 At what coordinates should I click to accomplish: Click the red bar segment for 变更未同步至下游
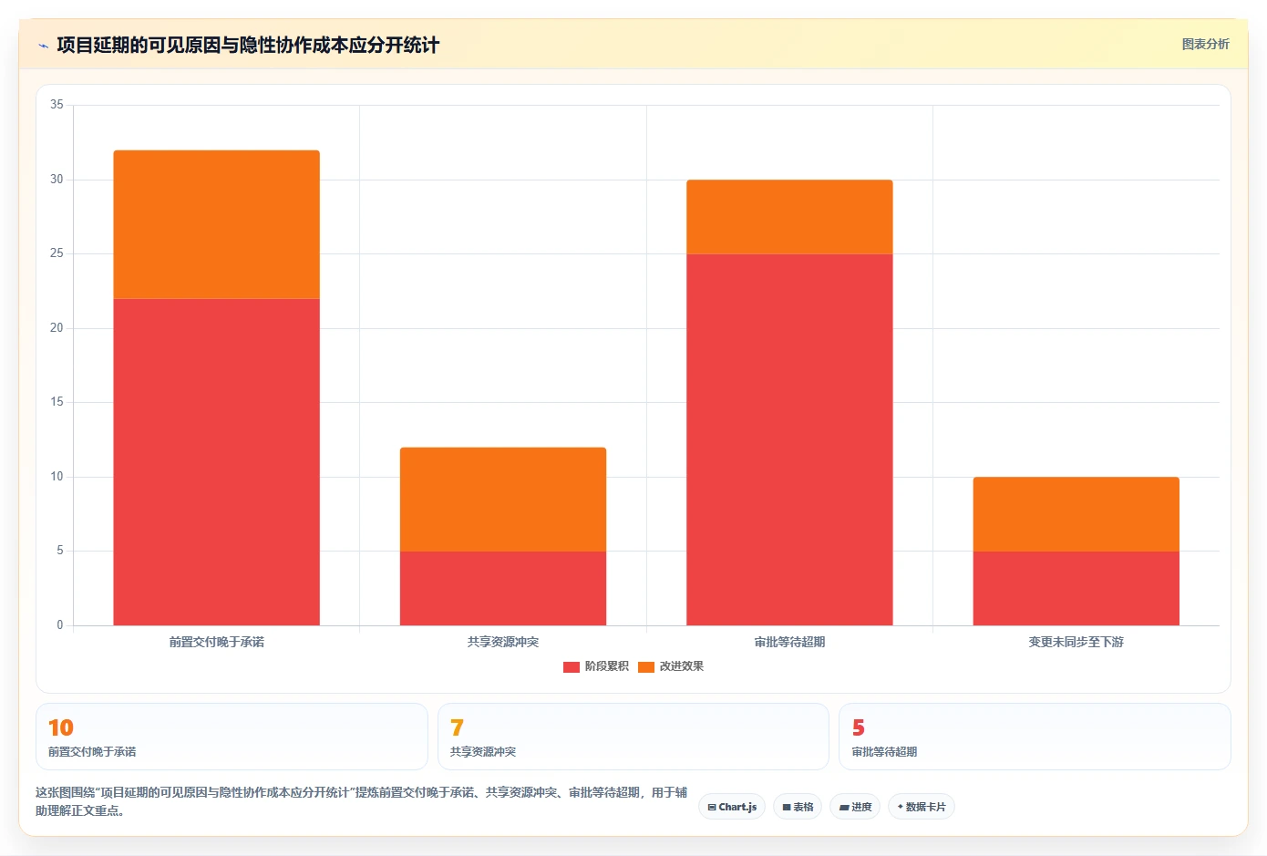pos(1076,588)
